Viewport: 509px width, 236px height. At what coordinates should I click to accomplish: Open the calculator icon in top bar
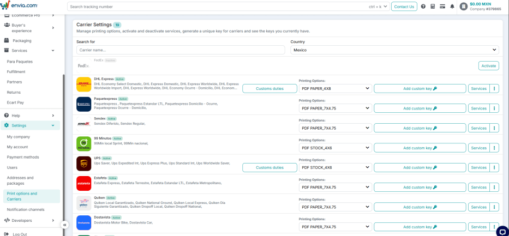pyautogui.click(x=433, y=7)
